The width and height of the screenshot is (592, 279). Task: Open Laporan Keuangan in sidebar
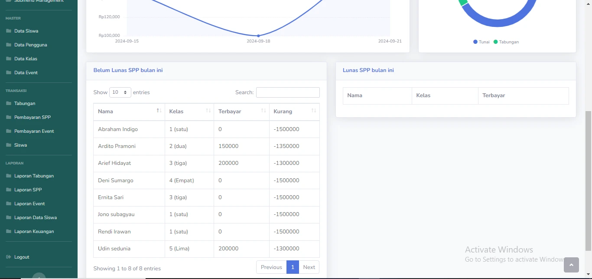[x=34, y=231]
